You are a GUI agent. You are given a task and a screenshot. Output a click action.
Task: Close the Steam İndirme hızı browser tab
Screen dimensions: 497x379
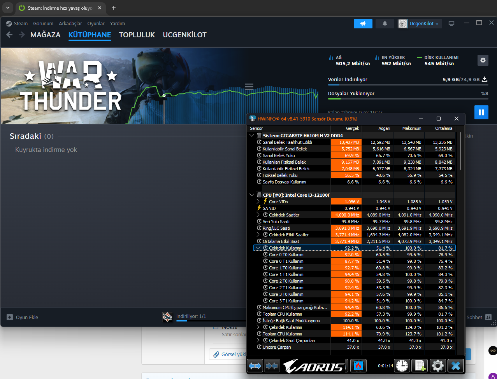click(x=100, y=8)
